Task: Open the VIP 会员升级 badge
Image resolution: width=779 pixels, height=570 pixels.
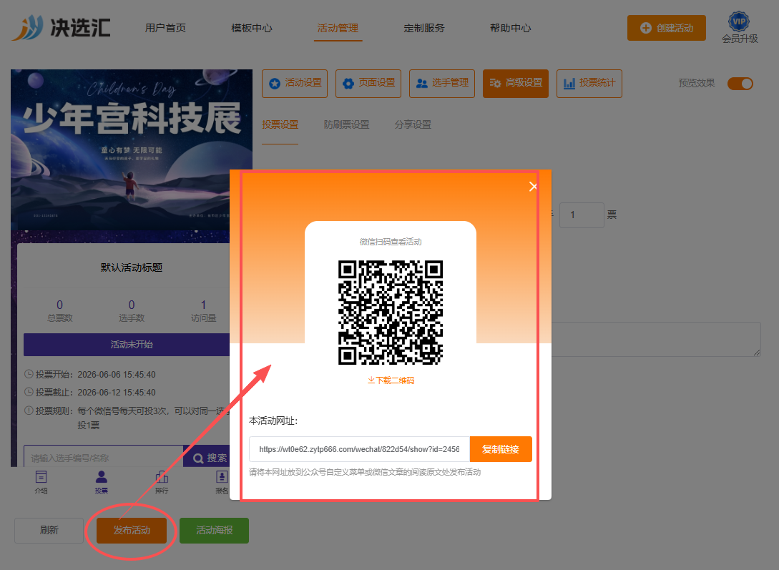Action: (x=739, y=28)
